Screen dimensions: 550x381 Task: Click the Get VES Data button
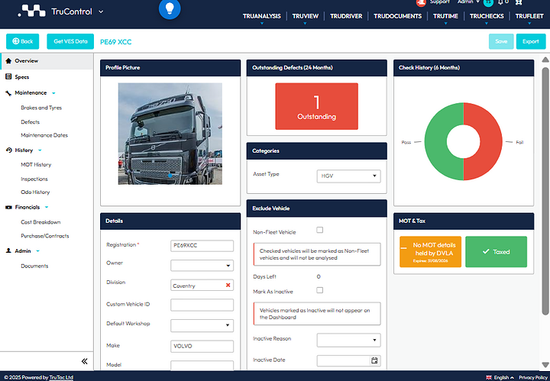click(x=70, y=41)
